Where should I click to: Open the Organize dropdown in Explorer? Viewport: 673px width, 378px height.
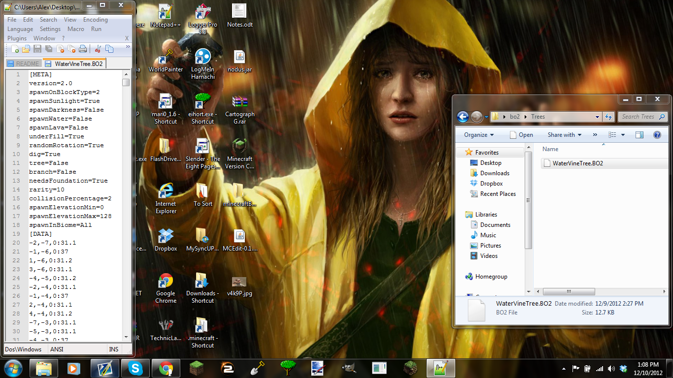click(x=479, y=135)
